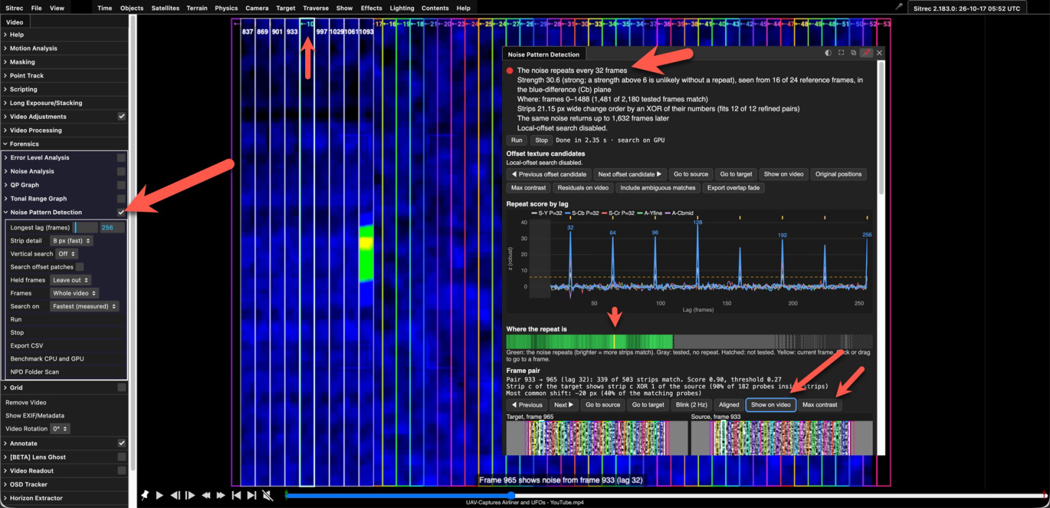Viewport: 1050px width, 508px height.
Task: Toggle the Annotate checkbox
Action: pyautogui.click(x=121, y=443)
